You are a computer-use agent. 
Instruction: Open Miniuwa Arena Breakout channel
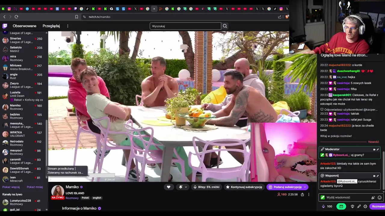coord(23,67)
